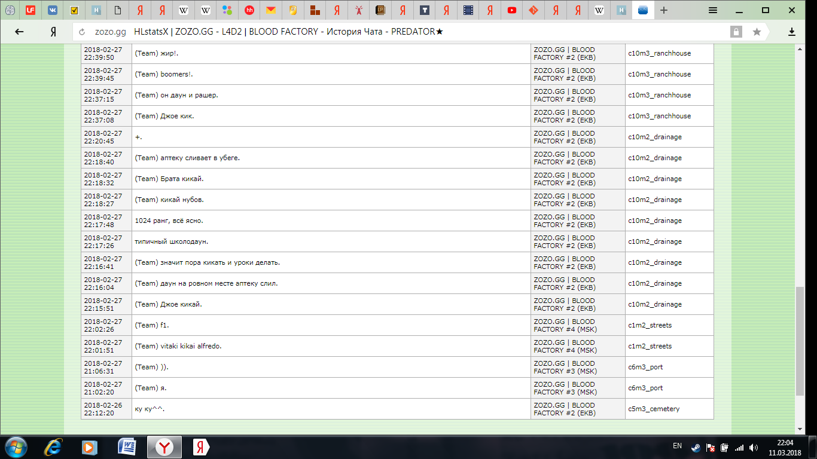The height and width of the screenshot is (459, 817).
Task: Open a new tab with the plus button
Action: point(664,10)
